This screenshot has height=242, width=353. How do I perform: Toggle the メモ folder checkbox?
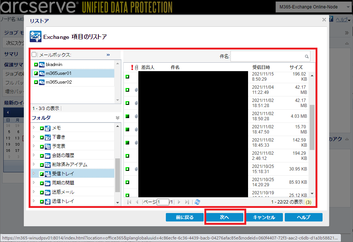42,128
